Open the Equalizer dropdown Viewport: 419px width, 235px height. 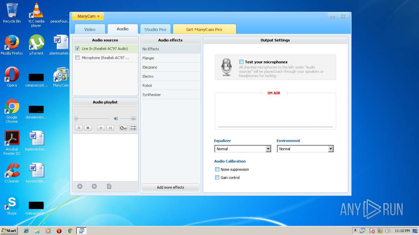(x=243, y=149)
